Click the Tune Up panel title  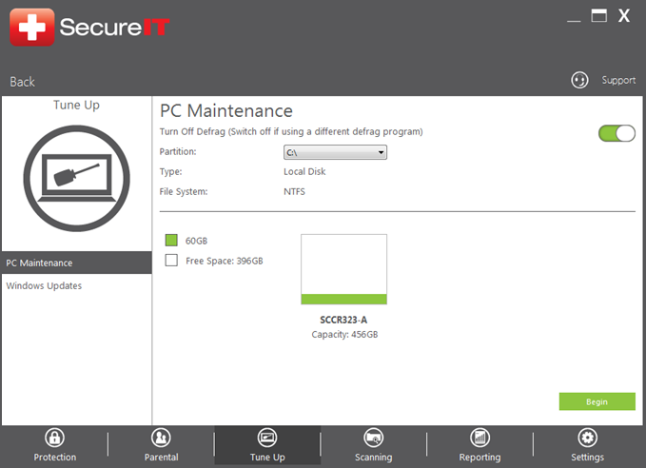(x=77, y=105)
